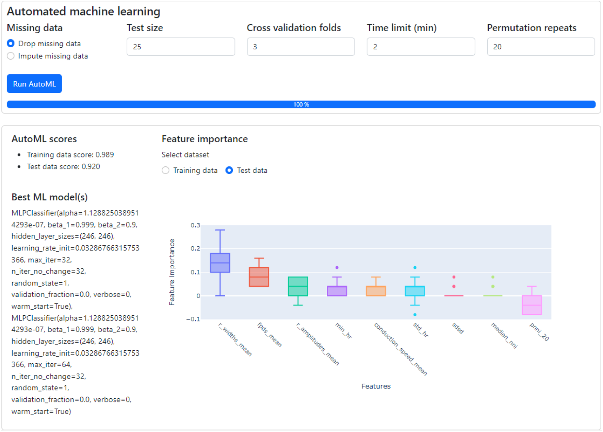Viewport: 603px width, 432px height.
Task: Click the Permutation repeats input box
Action: coord(540,47)
